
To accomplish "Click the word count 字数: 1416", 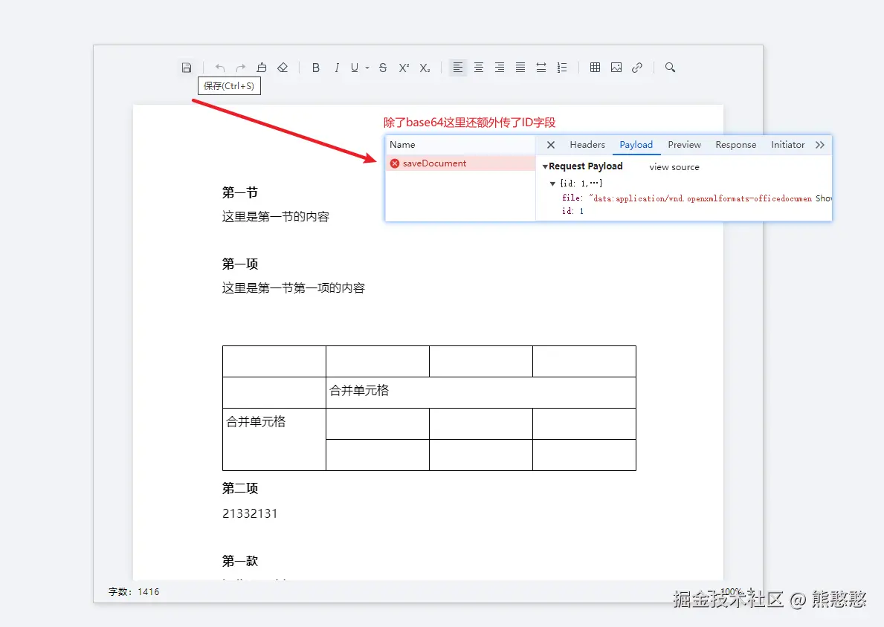I will point(134,591).
